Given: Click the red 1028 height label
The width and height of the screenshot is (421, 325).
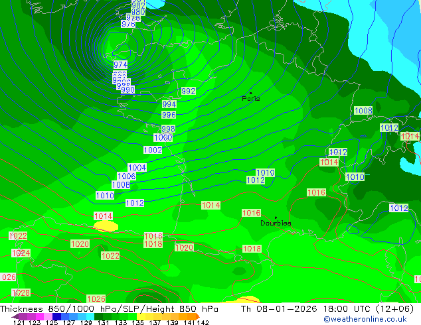Looking at the screenshot, I should [x=21, y=292].
